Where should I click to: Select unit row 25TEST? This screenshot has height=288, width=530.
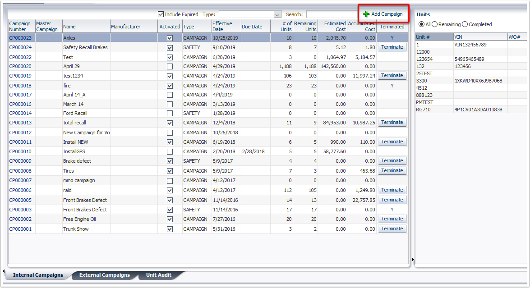(471, 73)
